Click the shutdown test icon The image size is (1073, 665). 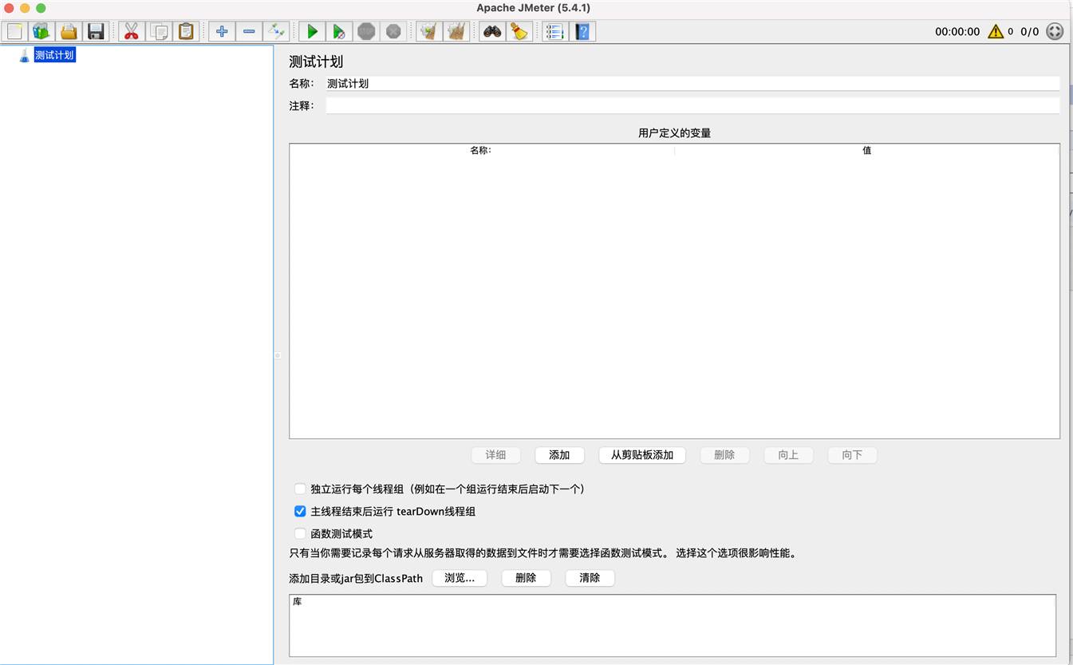393,31
